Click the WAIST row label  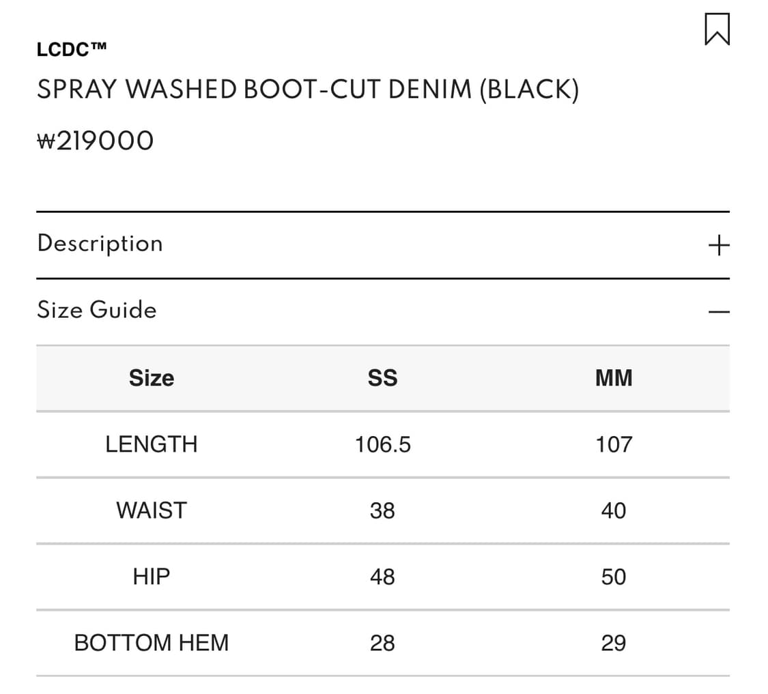coord(152,511)
